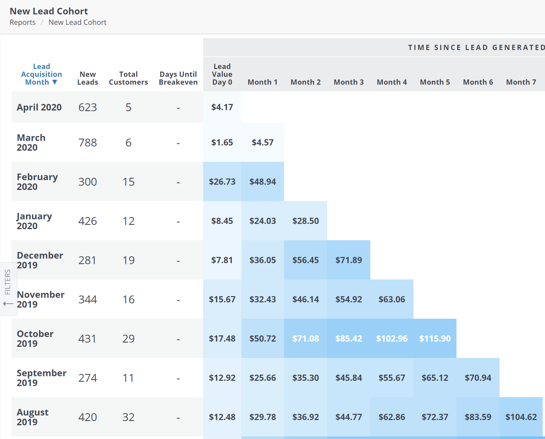Click the Month 7 column header
Viewport: 545px width, 439px height.
point(521,82)
